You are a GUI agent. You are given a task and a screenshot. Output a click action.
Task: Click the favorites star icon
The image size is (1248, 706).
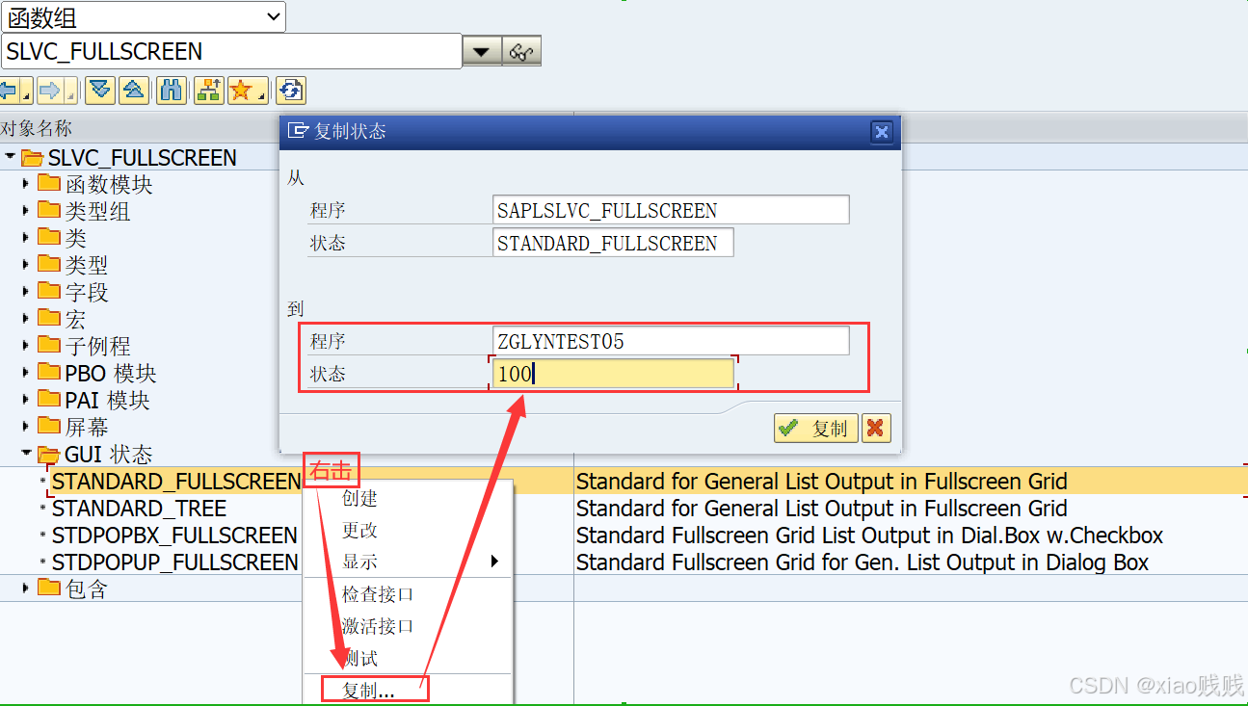pos(242,90)
